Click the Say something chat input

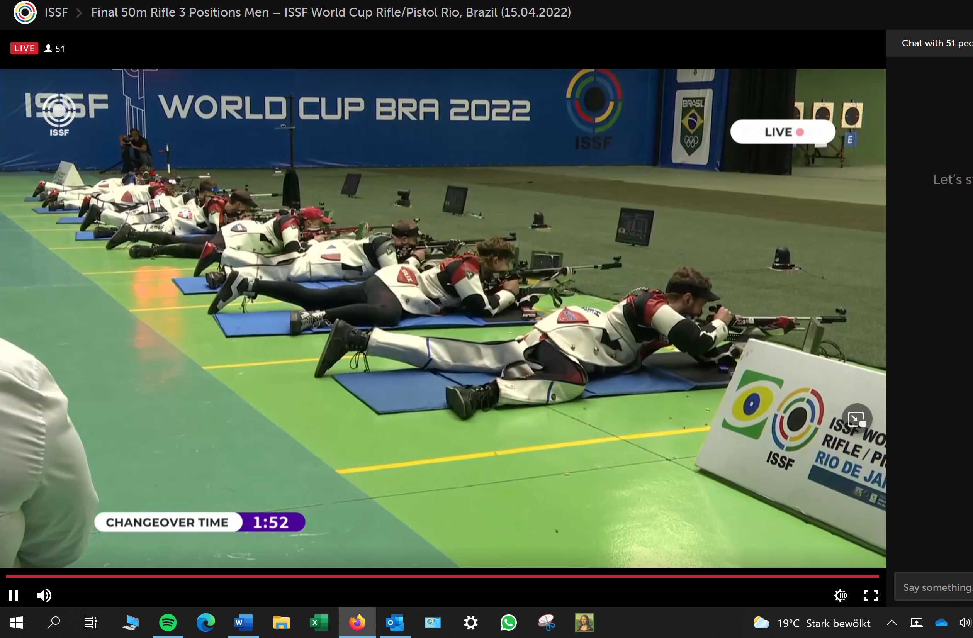[934, 587]
